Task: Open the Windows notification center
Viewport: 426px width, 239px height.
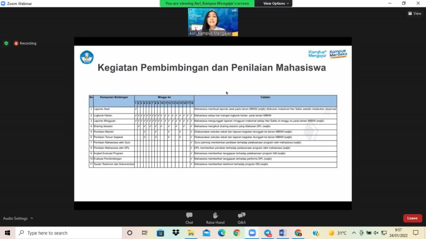Action: 415,233
